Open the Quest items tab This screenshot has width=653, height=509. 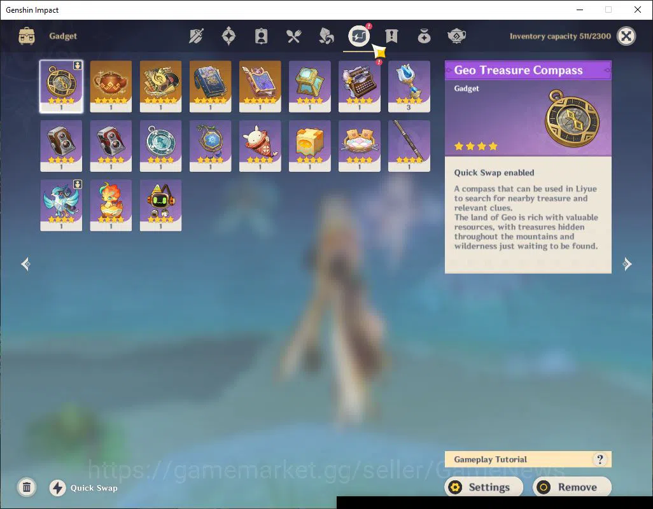coord(391,36)
